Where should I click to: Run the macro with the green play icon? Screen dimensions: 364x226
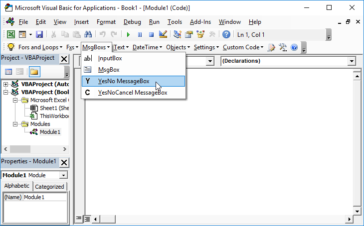[x=128, y=34]
